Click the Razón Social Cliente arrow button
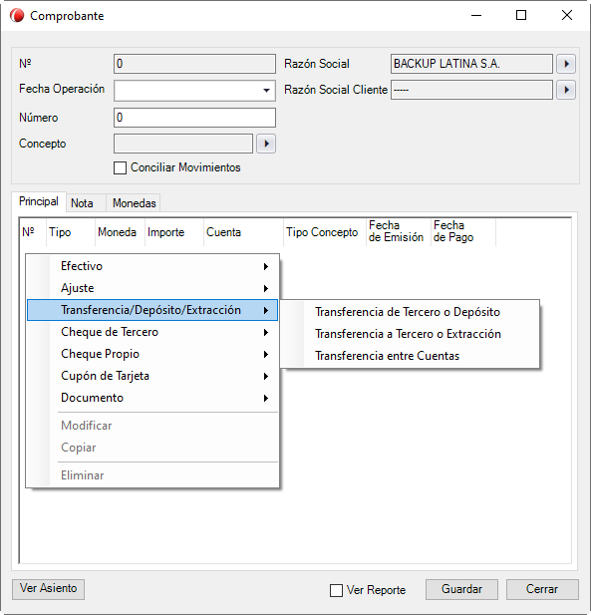The image size is (591, 615). [x=566, y=90]
